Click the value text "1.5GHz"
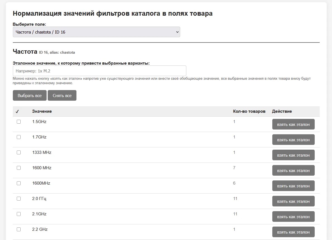The width and height of the screenshot is (332, 240). (x=39, y=122)
